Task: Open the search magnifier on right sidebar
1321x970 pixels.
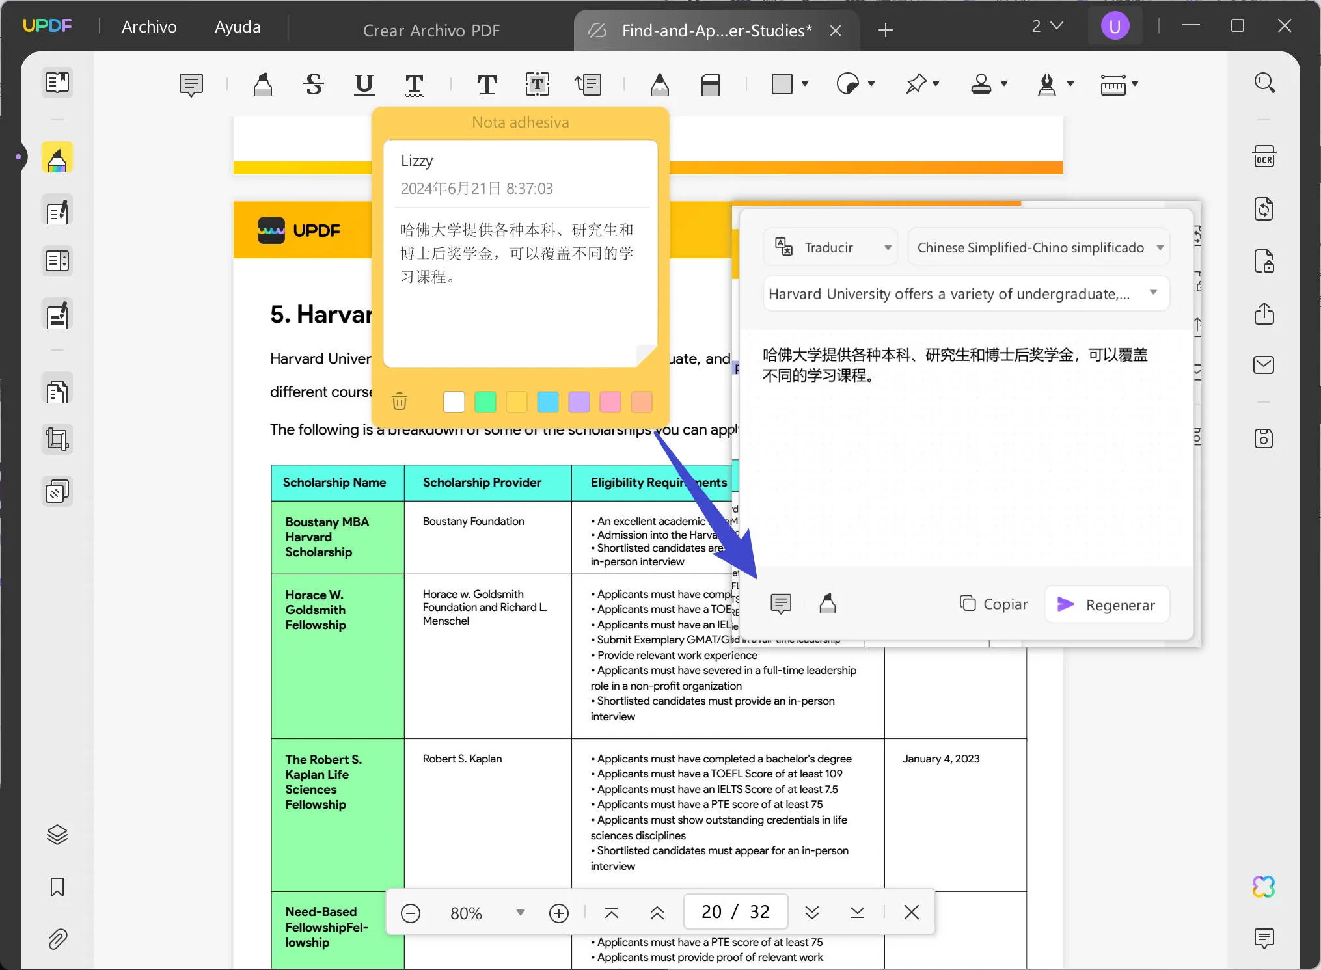Action: point(1264,83)
